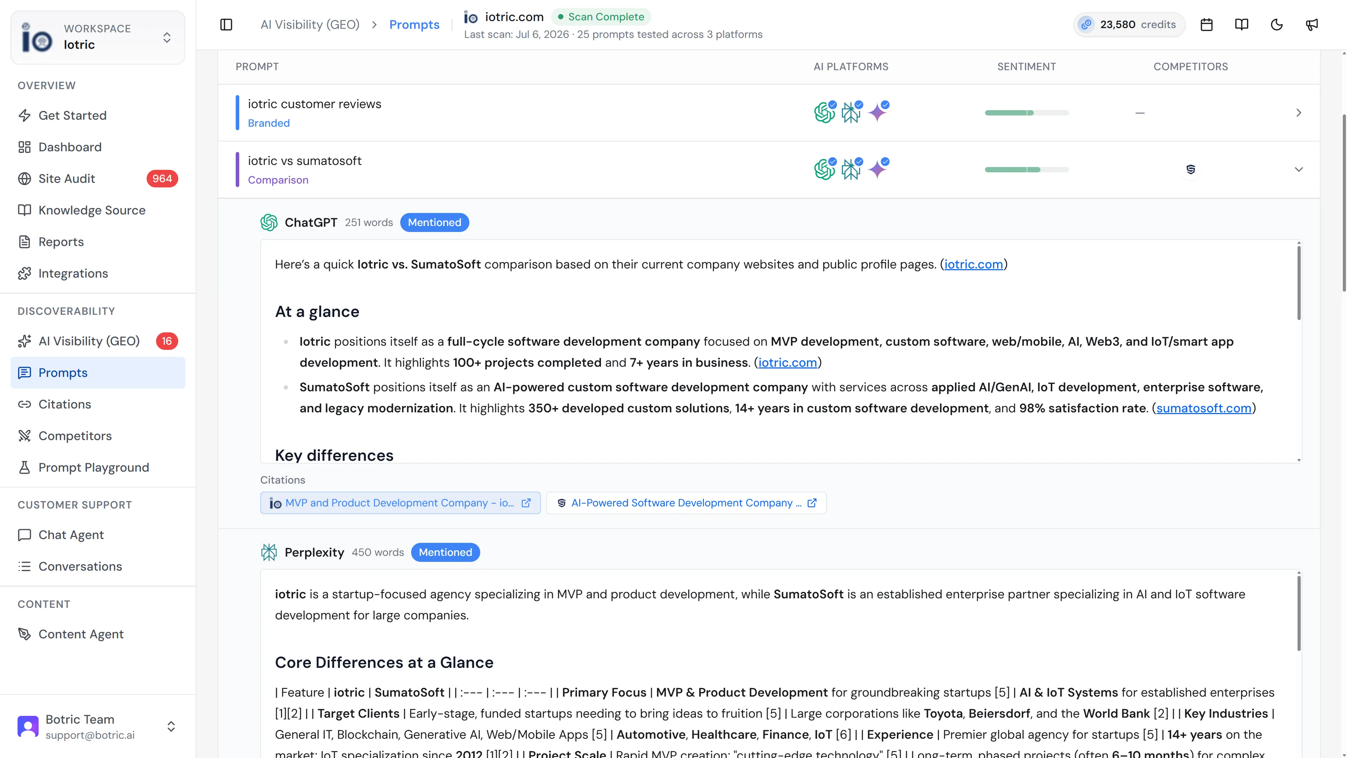Expand the iotric customer reviews row chevron

[1298, 112]
